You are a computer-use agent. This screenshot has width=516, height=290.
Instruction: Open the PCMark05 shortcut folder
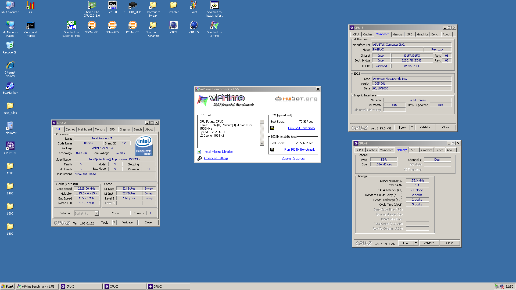click(153, 29)
